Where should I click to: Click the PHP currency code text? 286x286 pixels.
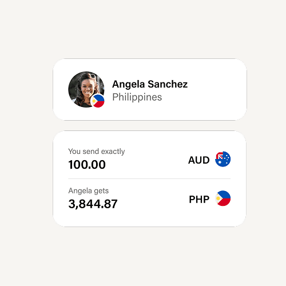(x=199, y=200)
